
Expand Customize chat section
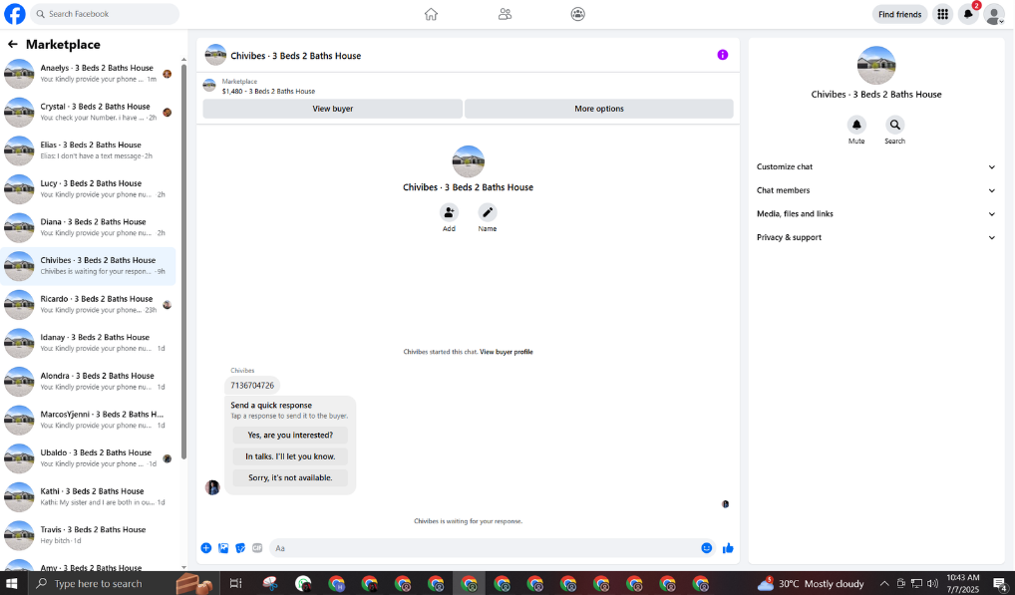875,166
